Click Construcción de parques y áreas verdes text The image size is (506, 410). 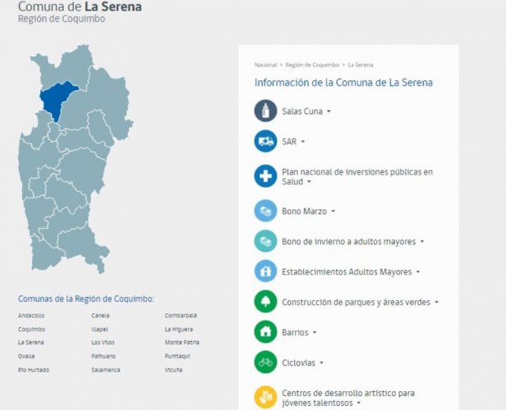point(356,302)
